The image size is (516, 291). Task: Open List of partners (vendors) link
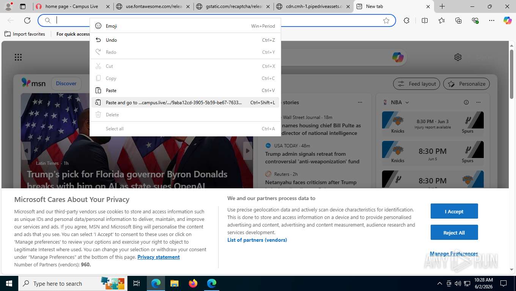tap(257, 240)
